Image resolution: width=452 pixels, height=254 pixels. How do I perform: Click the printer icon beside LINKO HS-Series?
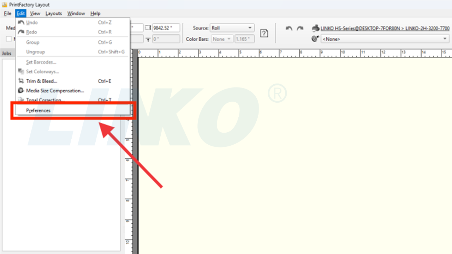(316, 28)
